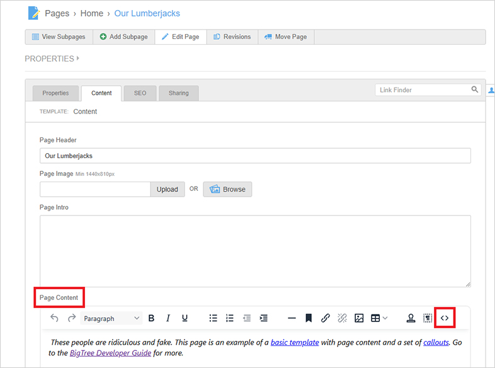Open the Paragraph format dropdown

pyautogui.click(x=111, y=318)
